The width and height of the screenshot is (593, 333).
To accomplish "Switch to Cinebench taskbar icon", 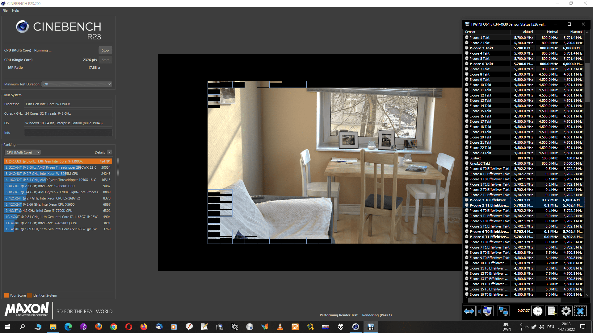I will pyautogui.click(x=356, y=327).
